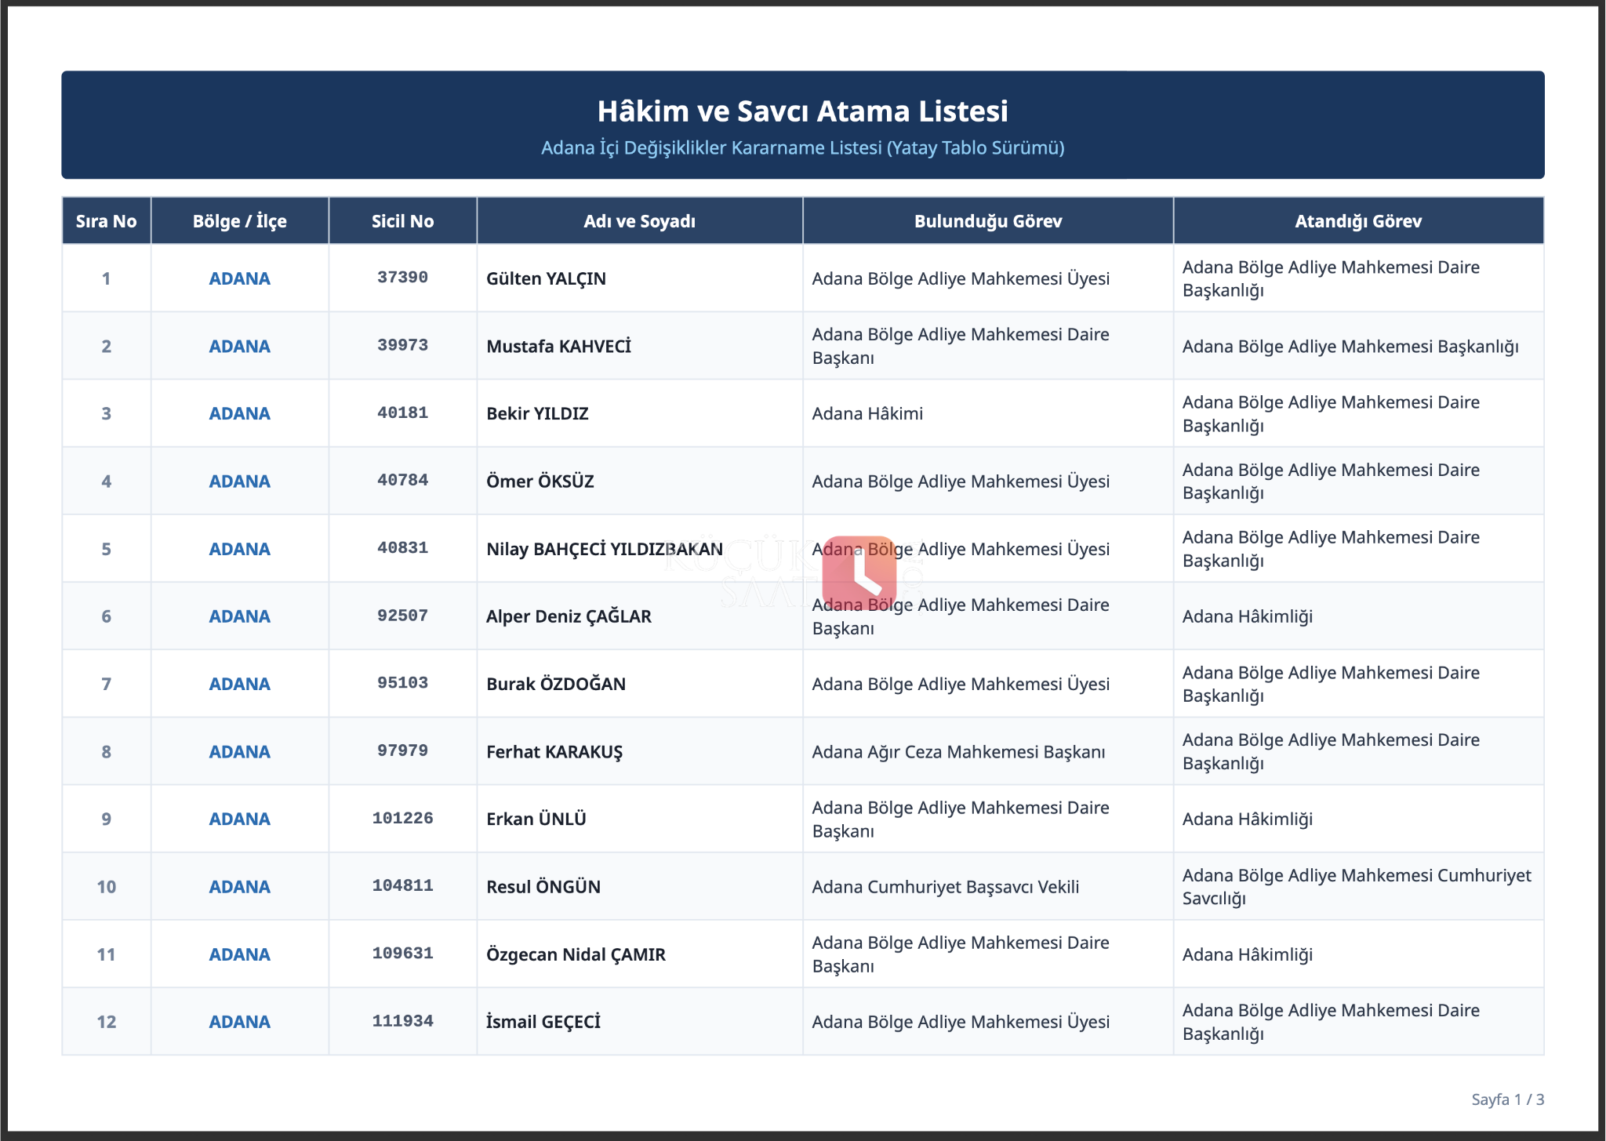Viewport: 1606px width, 1141px height.
Task: Click the Sicil No column header
Action: pos(402,221)
